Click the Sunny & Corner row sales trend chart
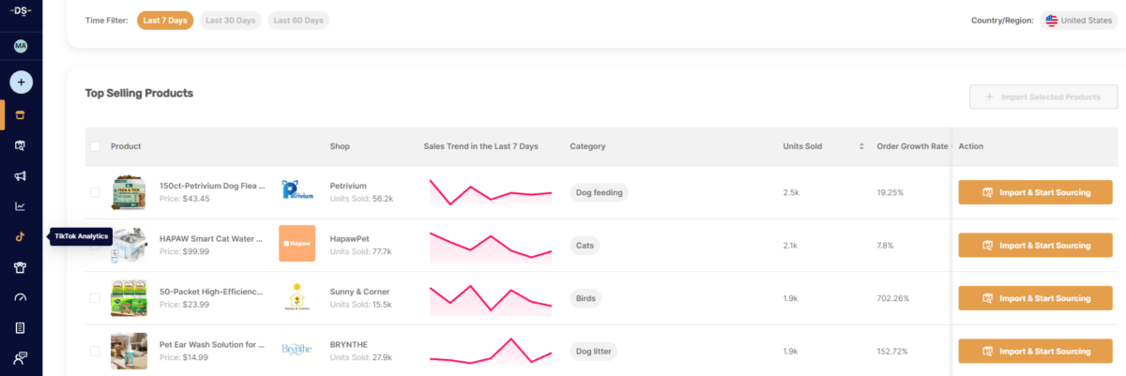 click(491, 298)
